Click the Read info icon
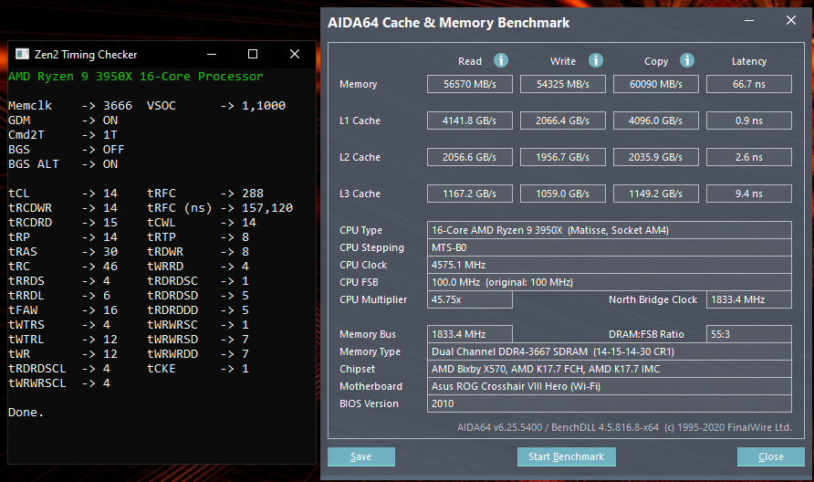The width and height of the screenshot is (814, 482). coord(500,61)
